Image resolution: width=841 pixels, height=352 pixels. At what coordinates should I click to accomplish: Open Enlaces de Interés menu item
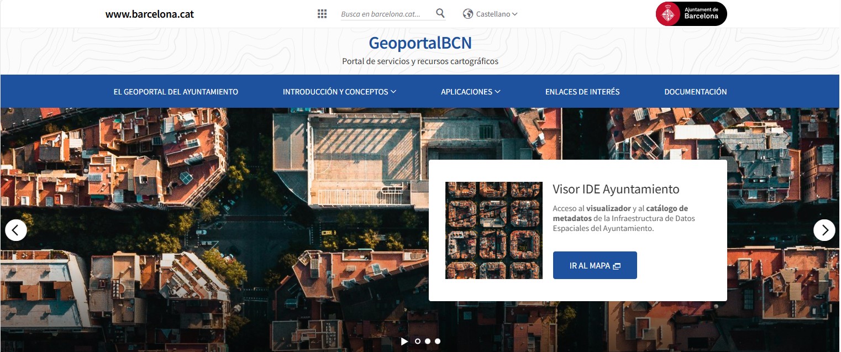point(582,92)
